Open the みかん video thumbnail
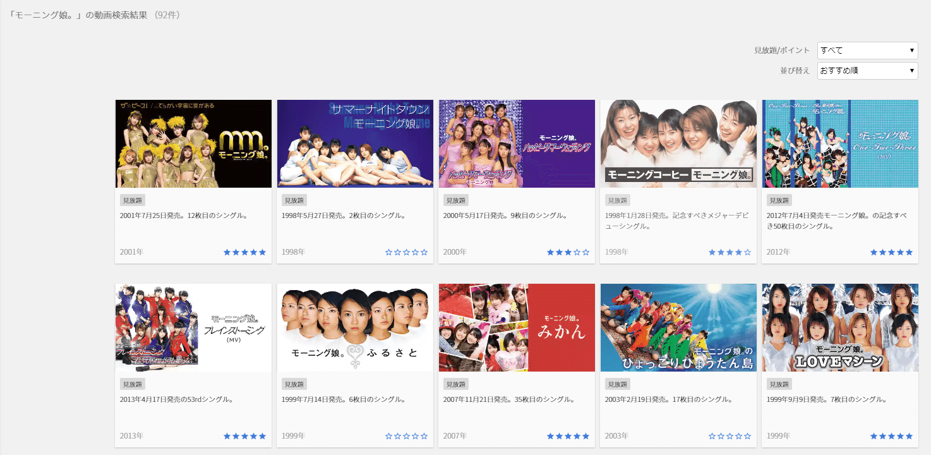Screen dimensions: 931x455 coord(517,327)
